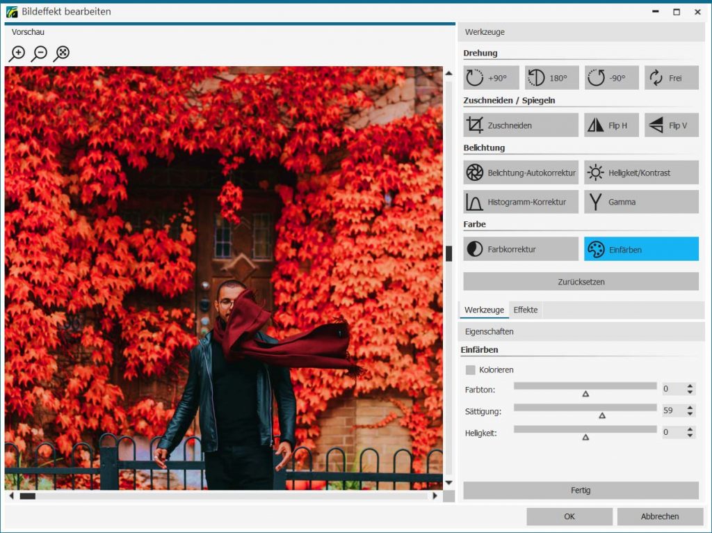Flip the image horizontally with Flip H
Image resolution: width=712 pixels, height=533 pixels.
tap(611, 125)
